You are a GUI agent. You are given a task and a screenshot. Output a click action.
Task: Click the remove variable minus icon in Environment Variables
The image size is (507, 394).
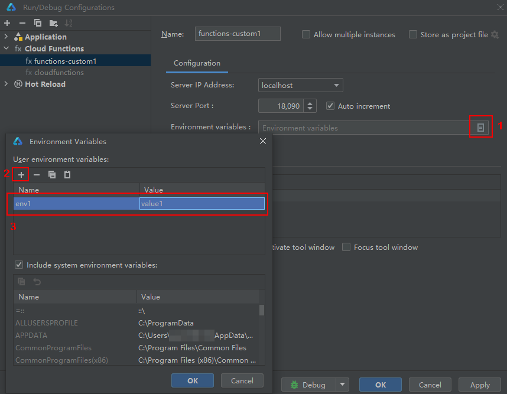pyautogui.click(x=37, y=175)
